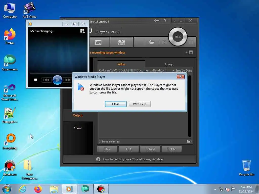Skip to next track in Media Player
The height and width of the screenshot is (194, 259).
68,80
